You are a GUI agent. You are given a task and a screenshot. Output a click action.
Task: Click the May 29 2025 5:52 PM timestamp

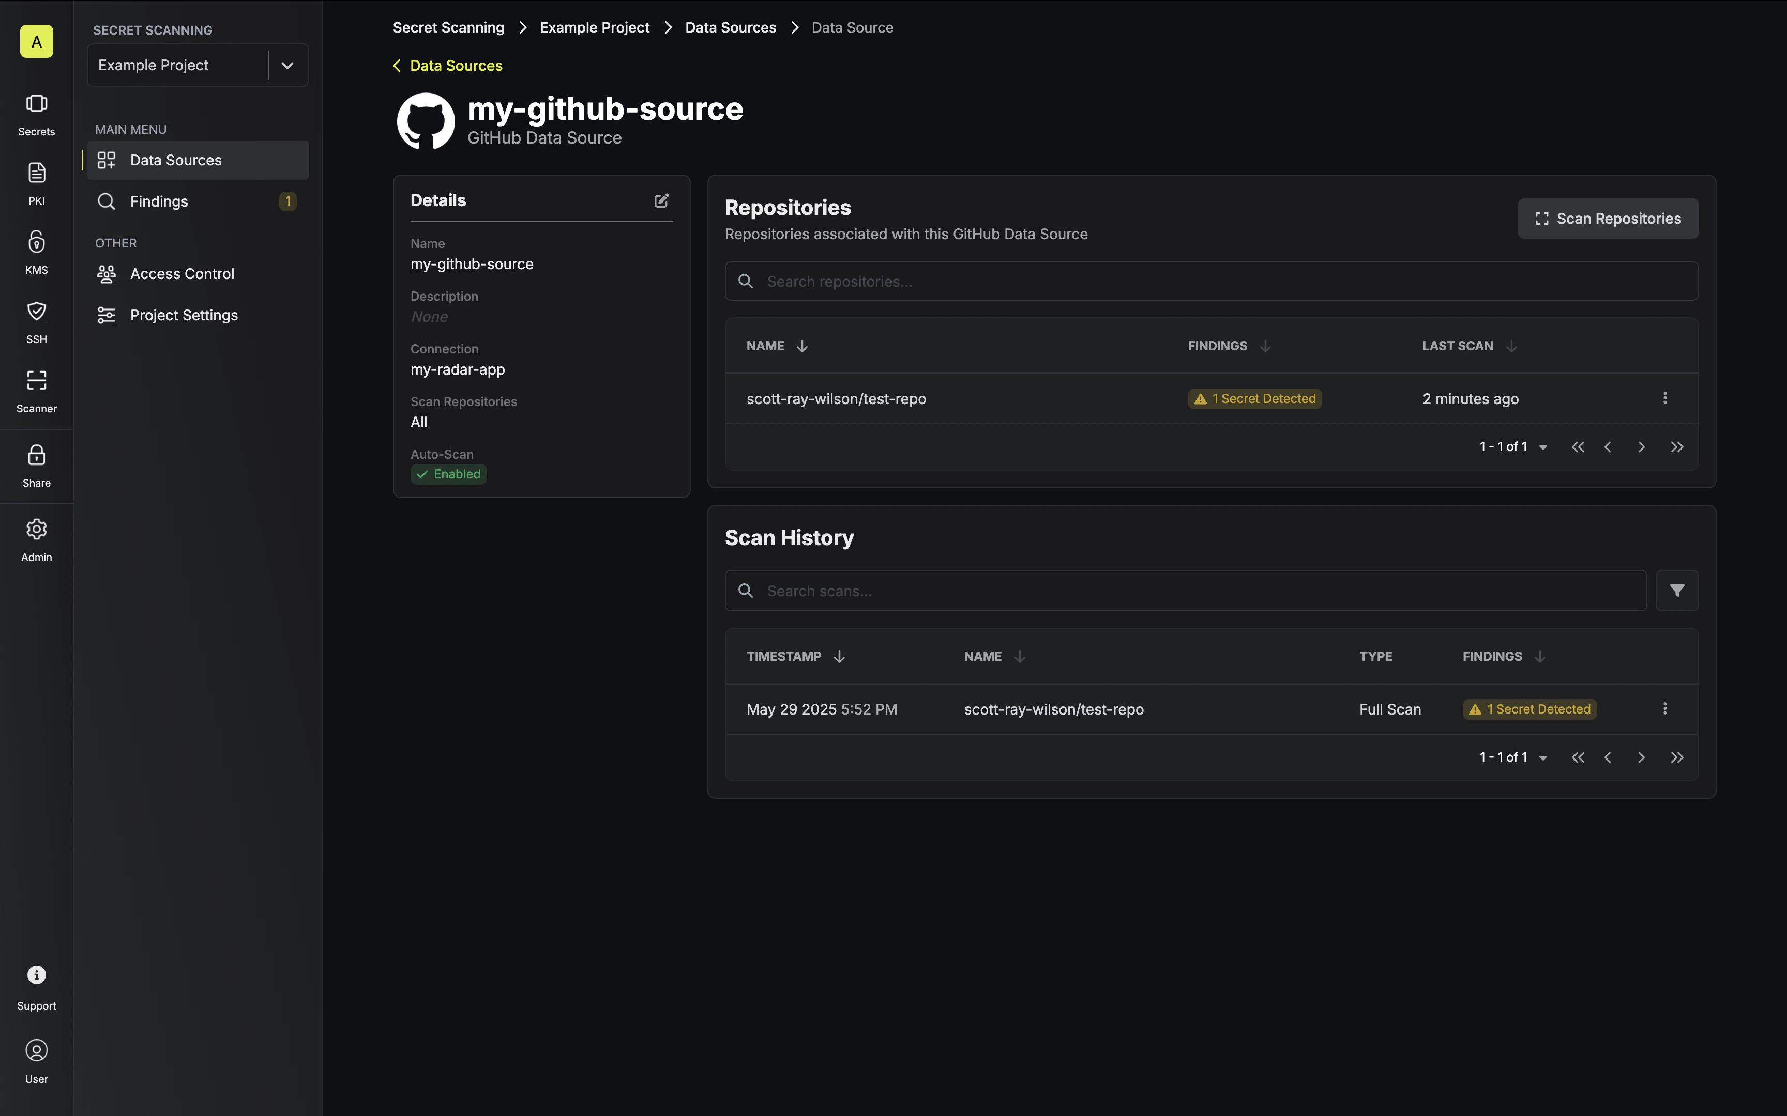822,709
